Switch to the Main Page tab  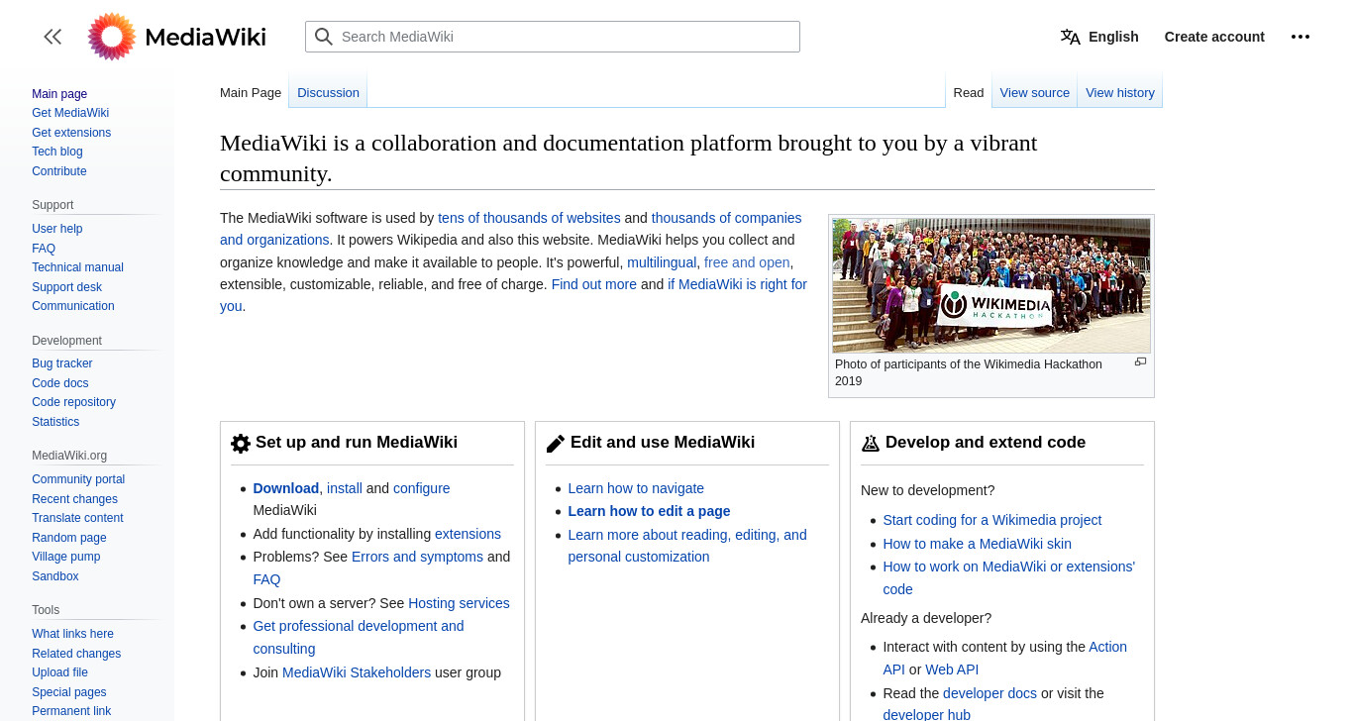coord(251,92)
